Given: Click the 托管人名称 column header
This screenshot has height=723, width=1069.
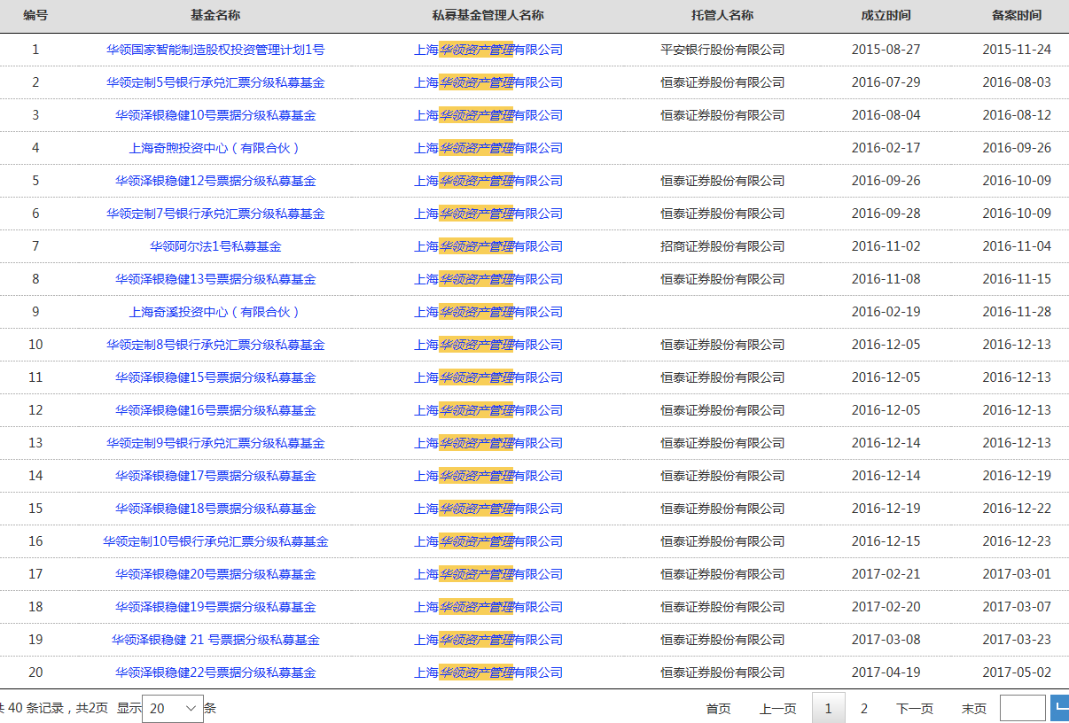Looking at the screenshot, I should [x=722, y=16].
